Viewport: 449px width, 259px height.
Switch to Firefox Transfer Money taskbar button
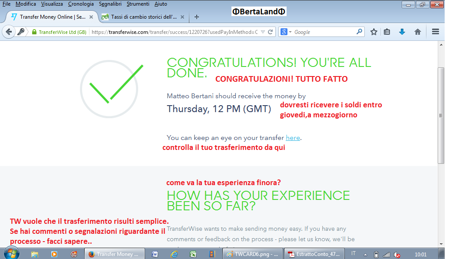pos(114,254)
